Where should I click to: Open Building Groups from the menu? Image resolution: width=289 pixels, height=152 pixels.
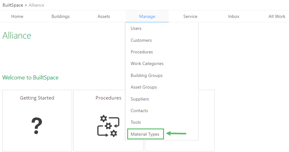[x=146, y=76]
